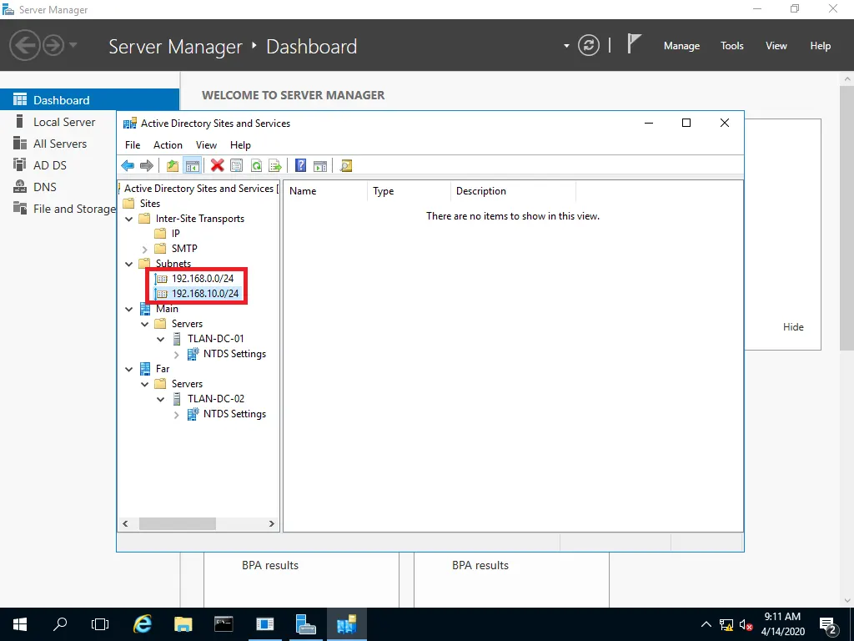Open Help via the blue question mark icon

pyautogui.click(x=300, y=166)
